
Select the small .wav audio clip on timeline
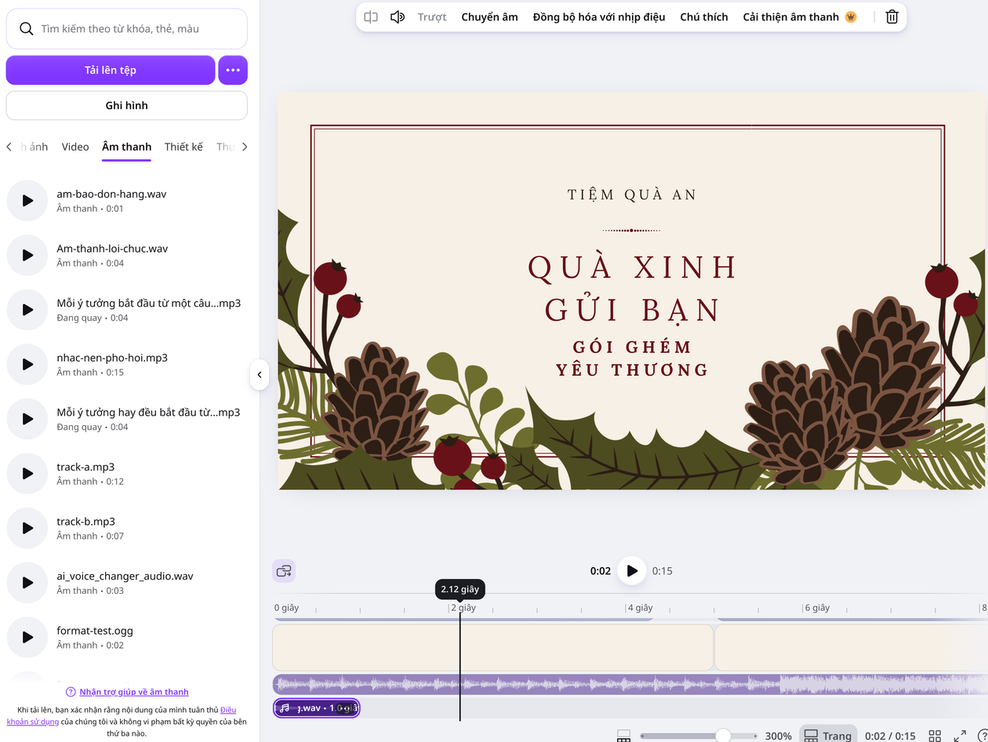tap(317, 708)
